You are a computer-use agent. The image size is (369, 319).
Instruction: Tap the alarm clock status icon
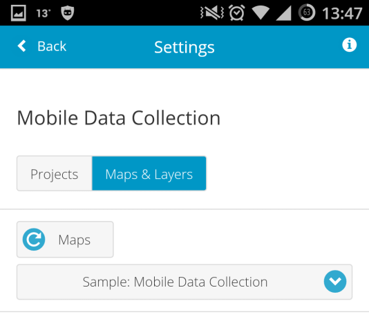(x=237, y=12)
